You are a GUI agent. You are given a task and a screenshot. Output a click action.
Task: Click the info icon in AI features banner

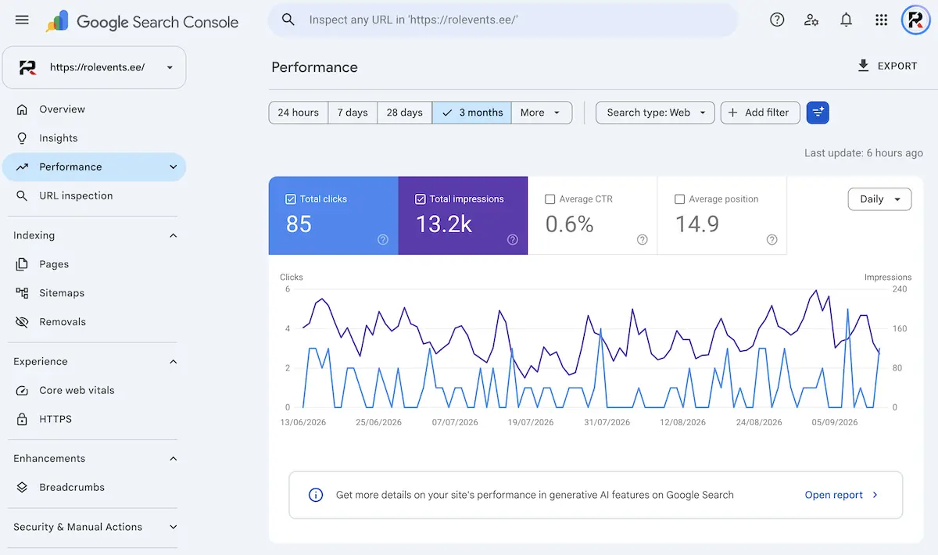316,495
